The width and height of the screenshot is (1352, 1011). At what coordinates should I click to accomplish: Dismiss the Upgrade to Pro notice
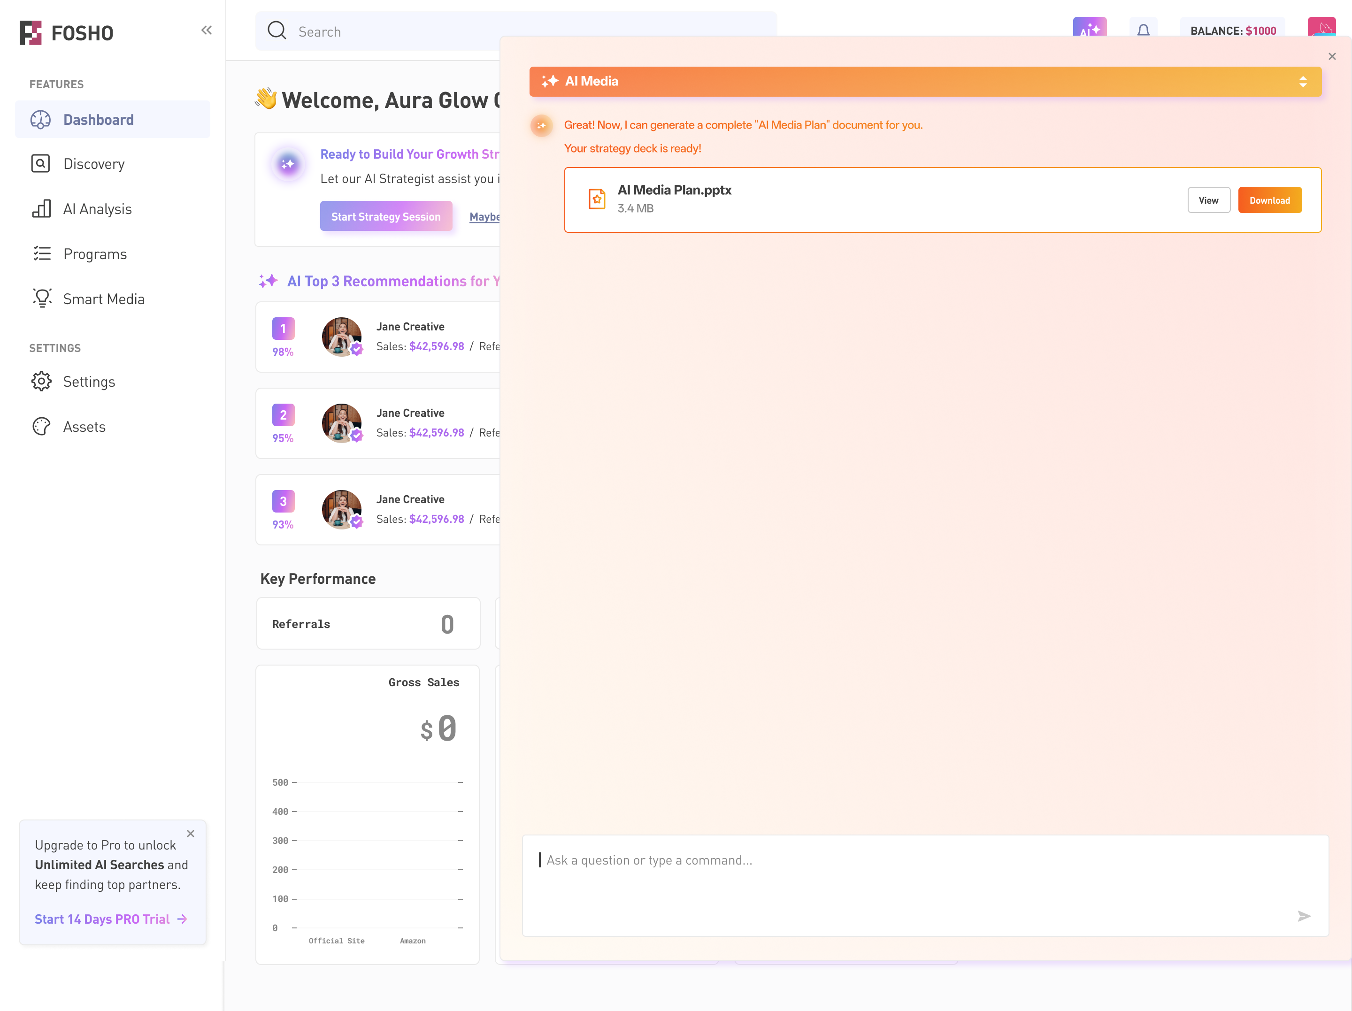coord(191,834)
